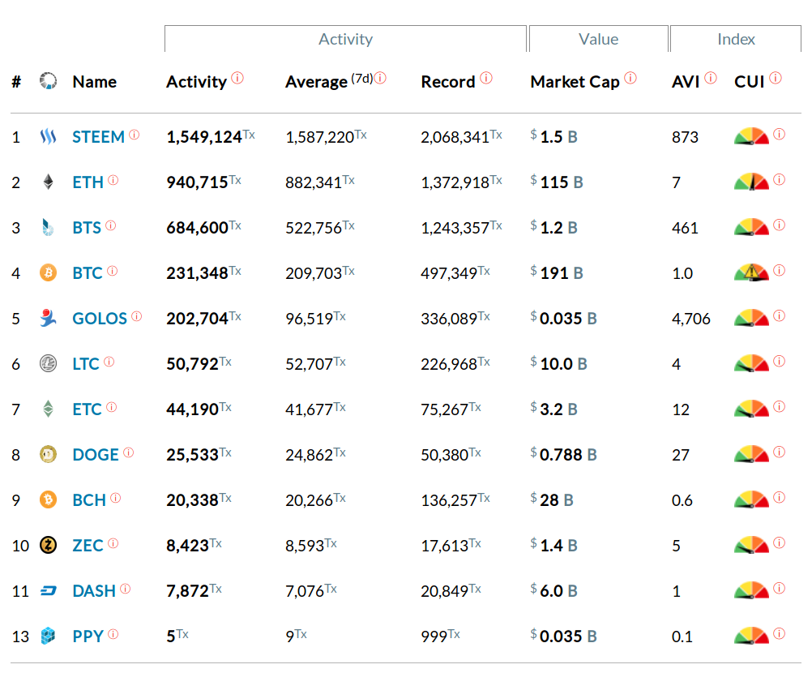Screen dimensions: 812x673
Task: Open the ZEC link
Action: [x=88, y=546]
